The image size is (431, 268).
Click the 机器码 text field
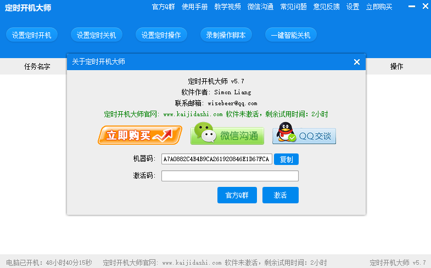pos(217,159)
